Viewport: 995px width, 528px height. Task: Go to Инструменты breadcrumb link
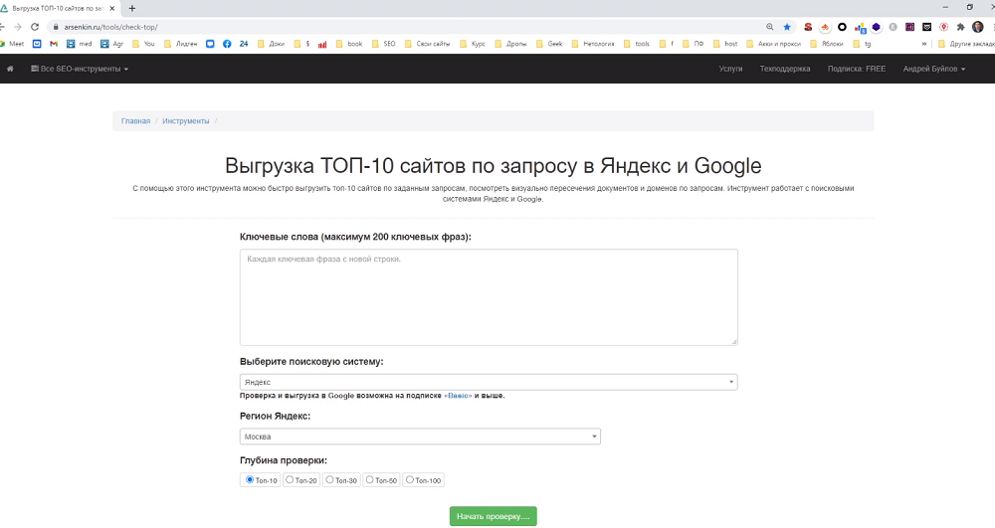(185, 121)
